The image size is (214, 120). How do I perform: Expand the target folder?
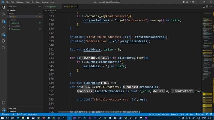pyautogui.click(x=14, y=20)
